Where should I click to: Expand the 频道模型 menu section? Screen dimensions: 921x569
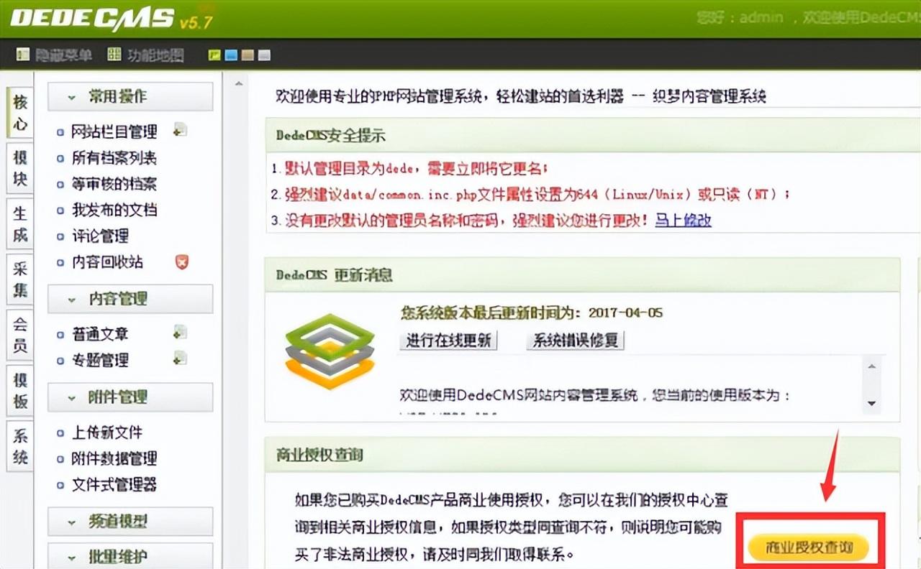[x=130, y=522]
